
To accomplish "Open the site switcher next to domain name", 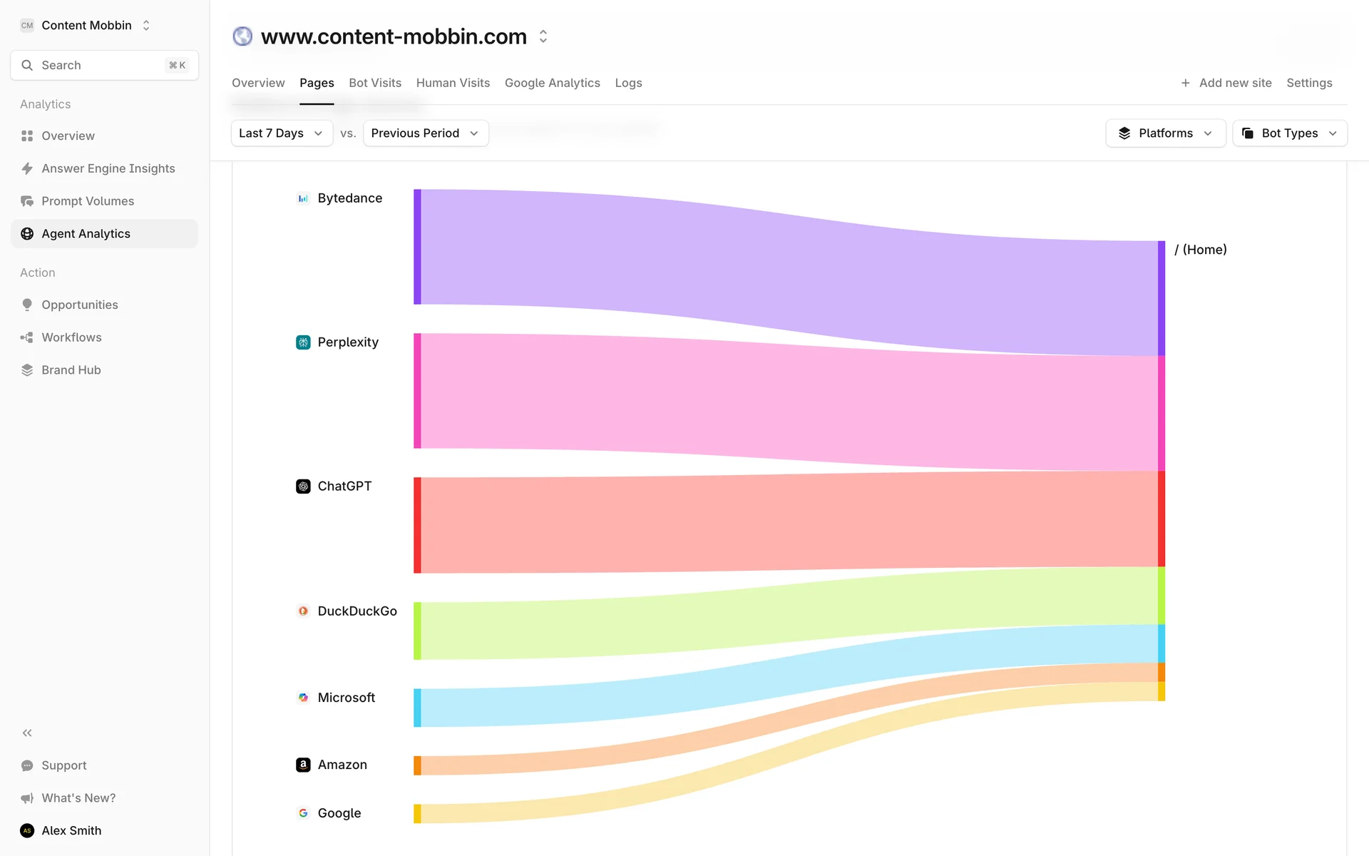I will tap(543, 36).
